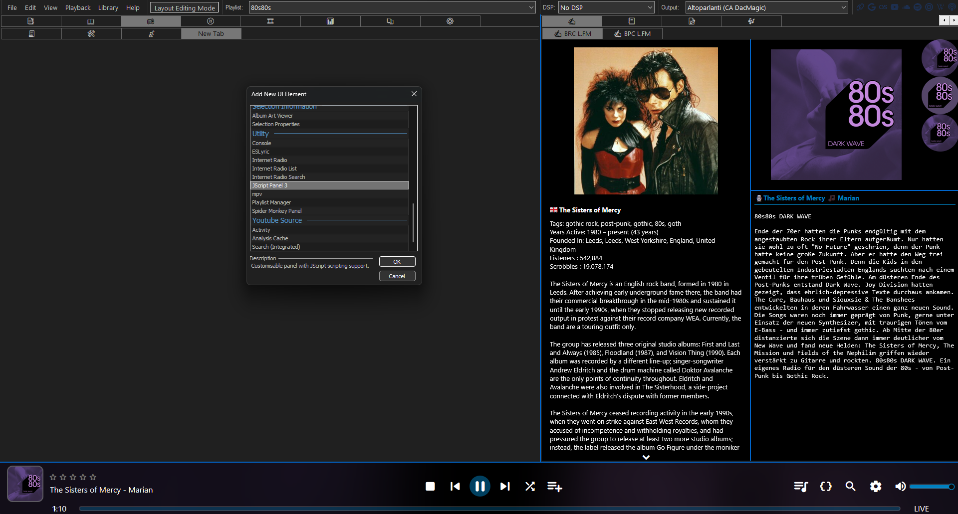Toggle Layout Editing Mode button
Screen dimensions: 958x514
tap(185, 8)
